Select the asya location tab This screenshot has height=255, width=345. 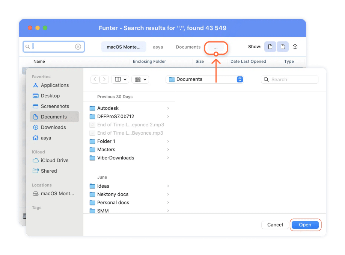tap(158, 47)
